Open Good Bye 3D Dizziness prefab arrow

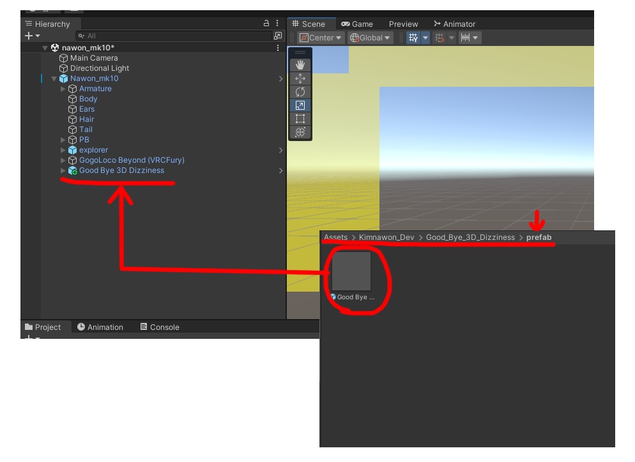280,170
